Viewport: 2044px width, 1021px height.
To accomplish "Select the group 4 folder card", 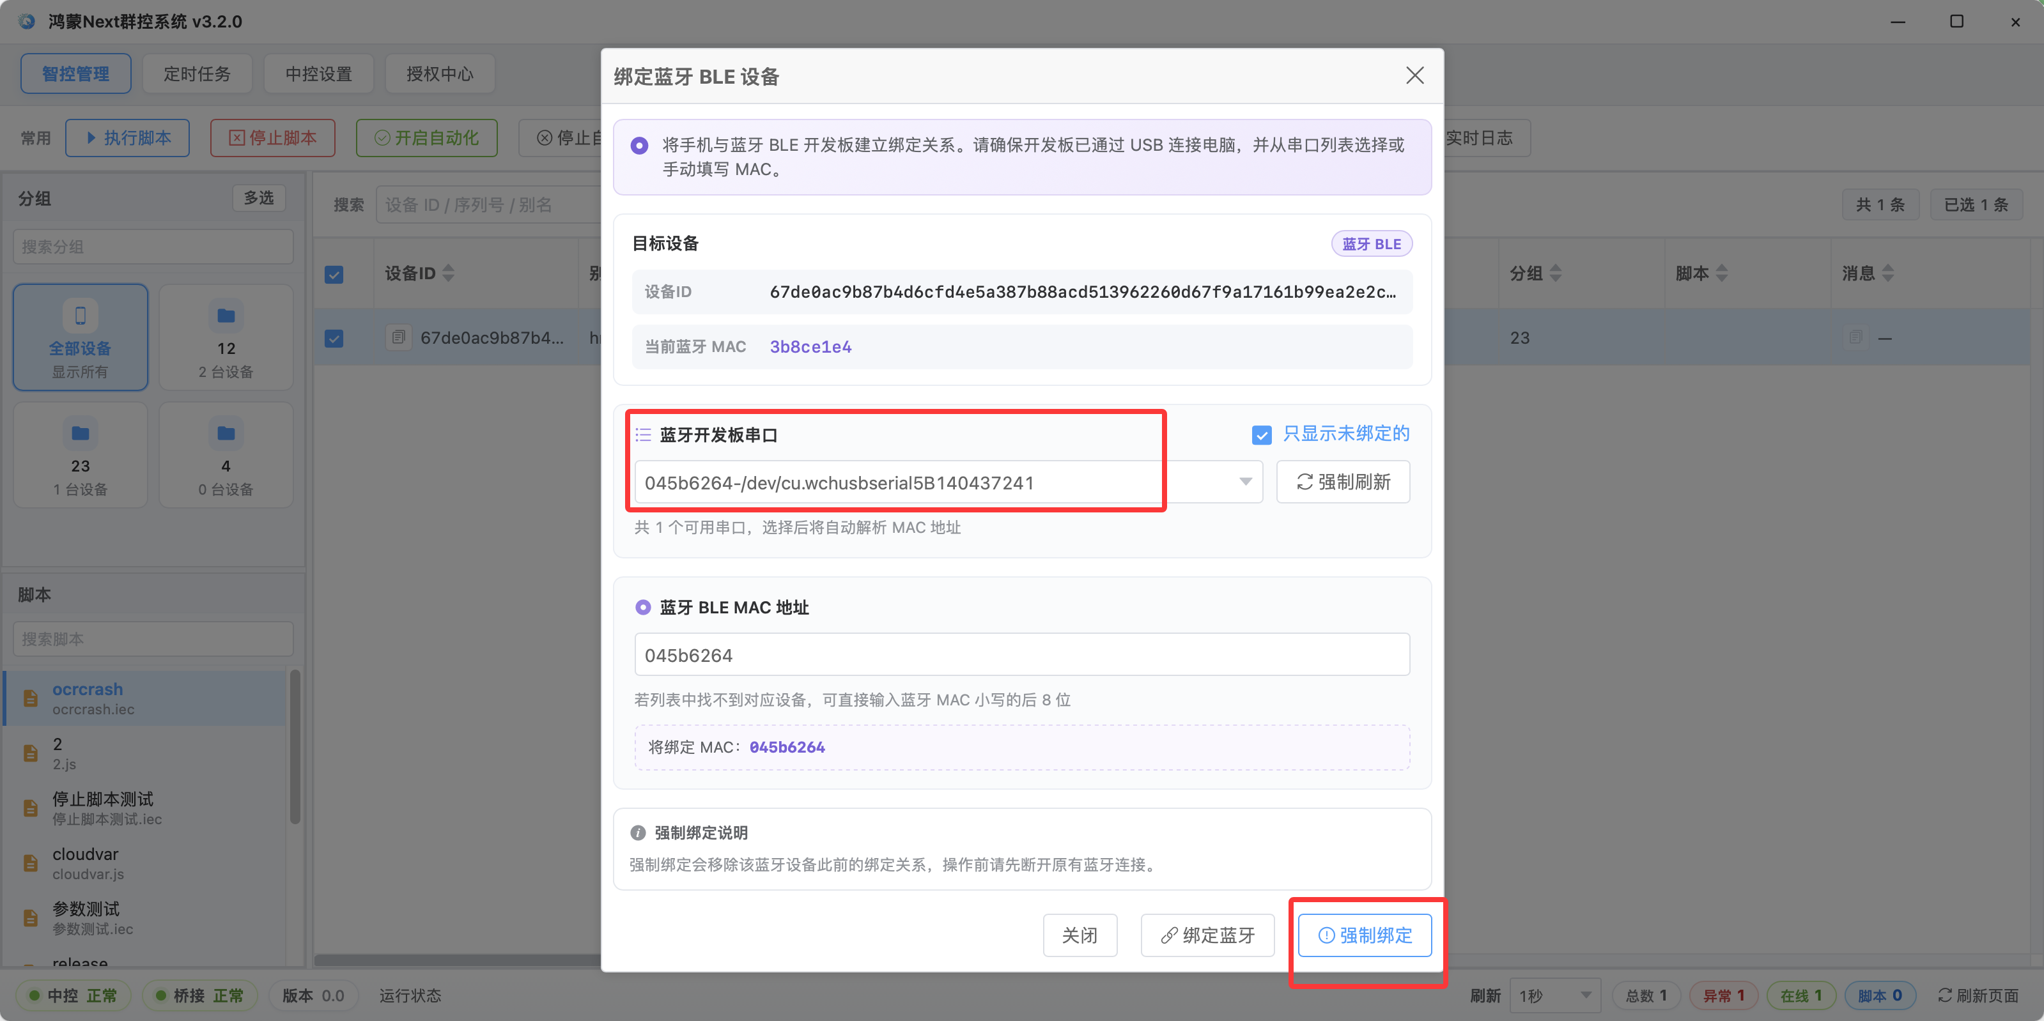I will pyautogui.click(x=226, y=454).
